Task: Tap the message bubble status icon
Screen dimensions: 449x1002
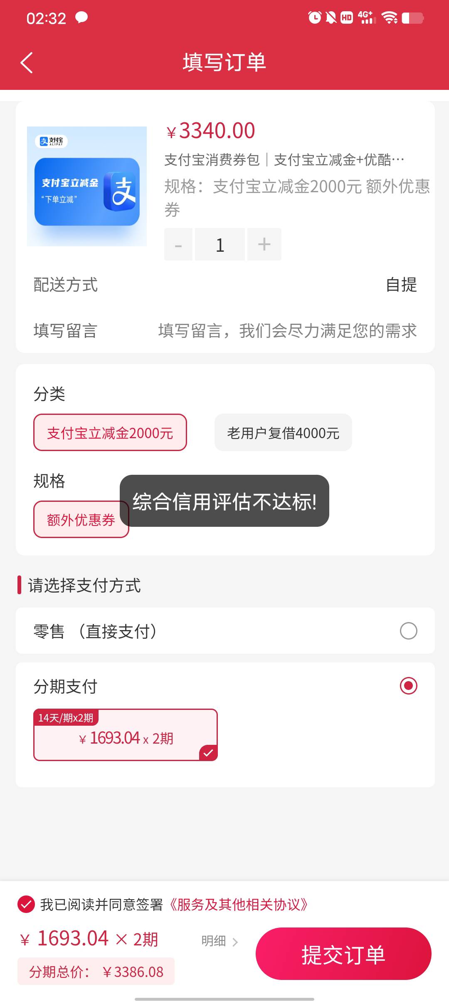Action: point(81,17)
